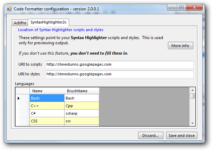Select the C# language row cell
Image resolution: width=212 pixels, height=150 pixels.
pos(47,113)
